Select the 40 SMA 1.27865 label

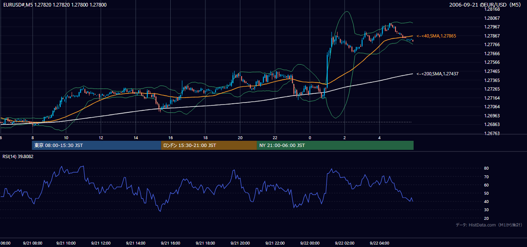(436, 36)
